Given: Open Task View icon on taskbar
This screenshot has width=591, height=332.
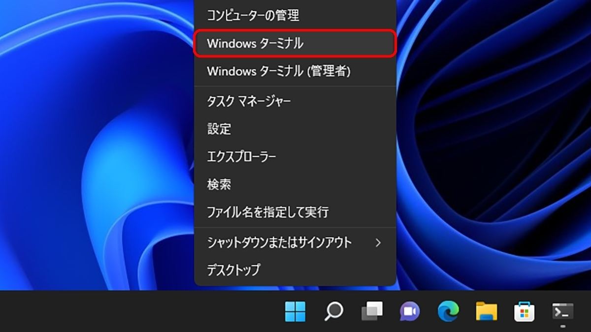Looking at the screenshot, I should pyautogui.click(x=372, y=311).
